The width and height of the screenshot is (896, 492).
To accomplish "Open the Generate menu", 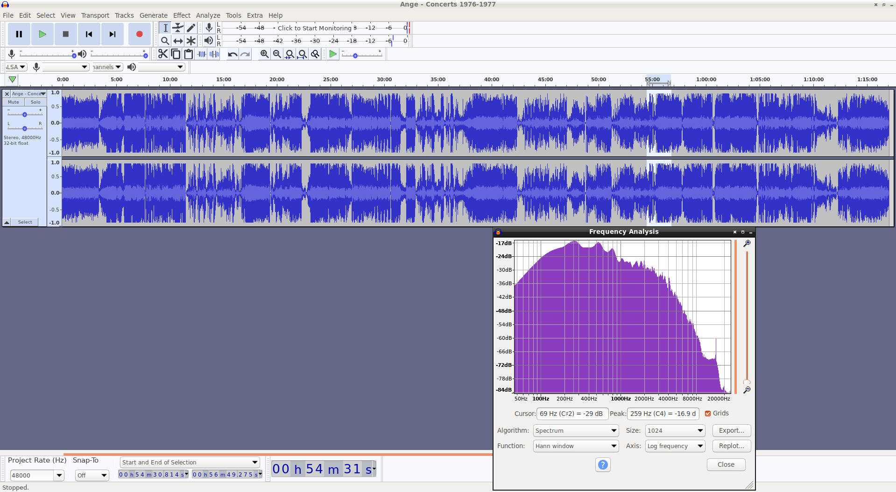I will pyautogui.click(x=153, y=15).
